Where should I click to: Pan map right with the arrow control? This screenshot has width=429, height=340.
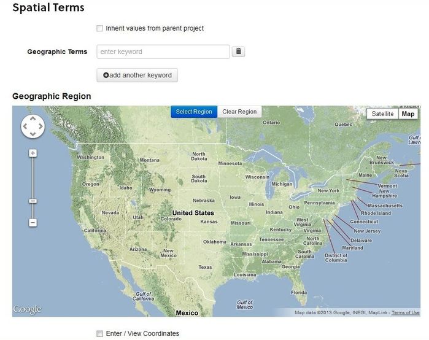click(x=41, y=126)
